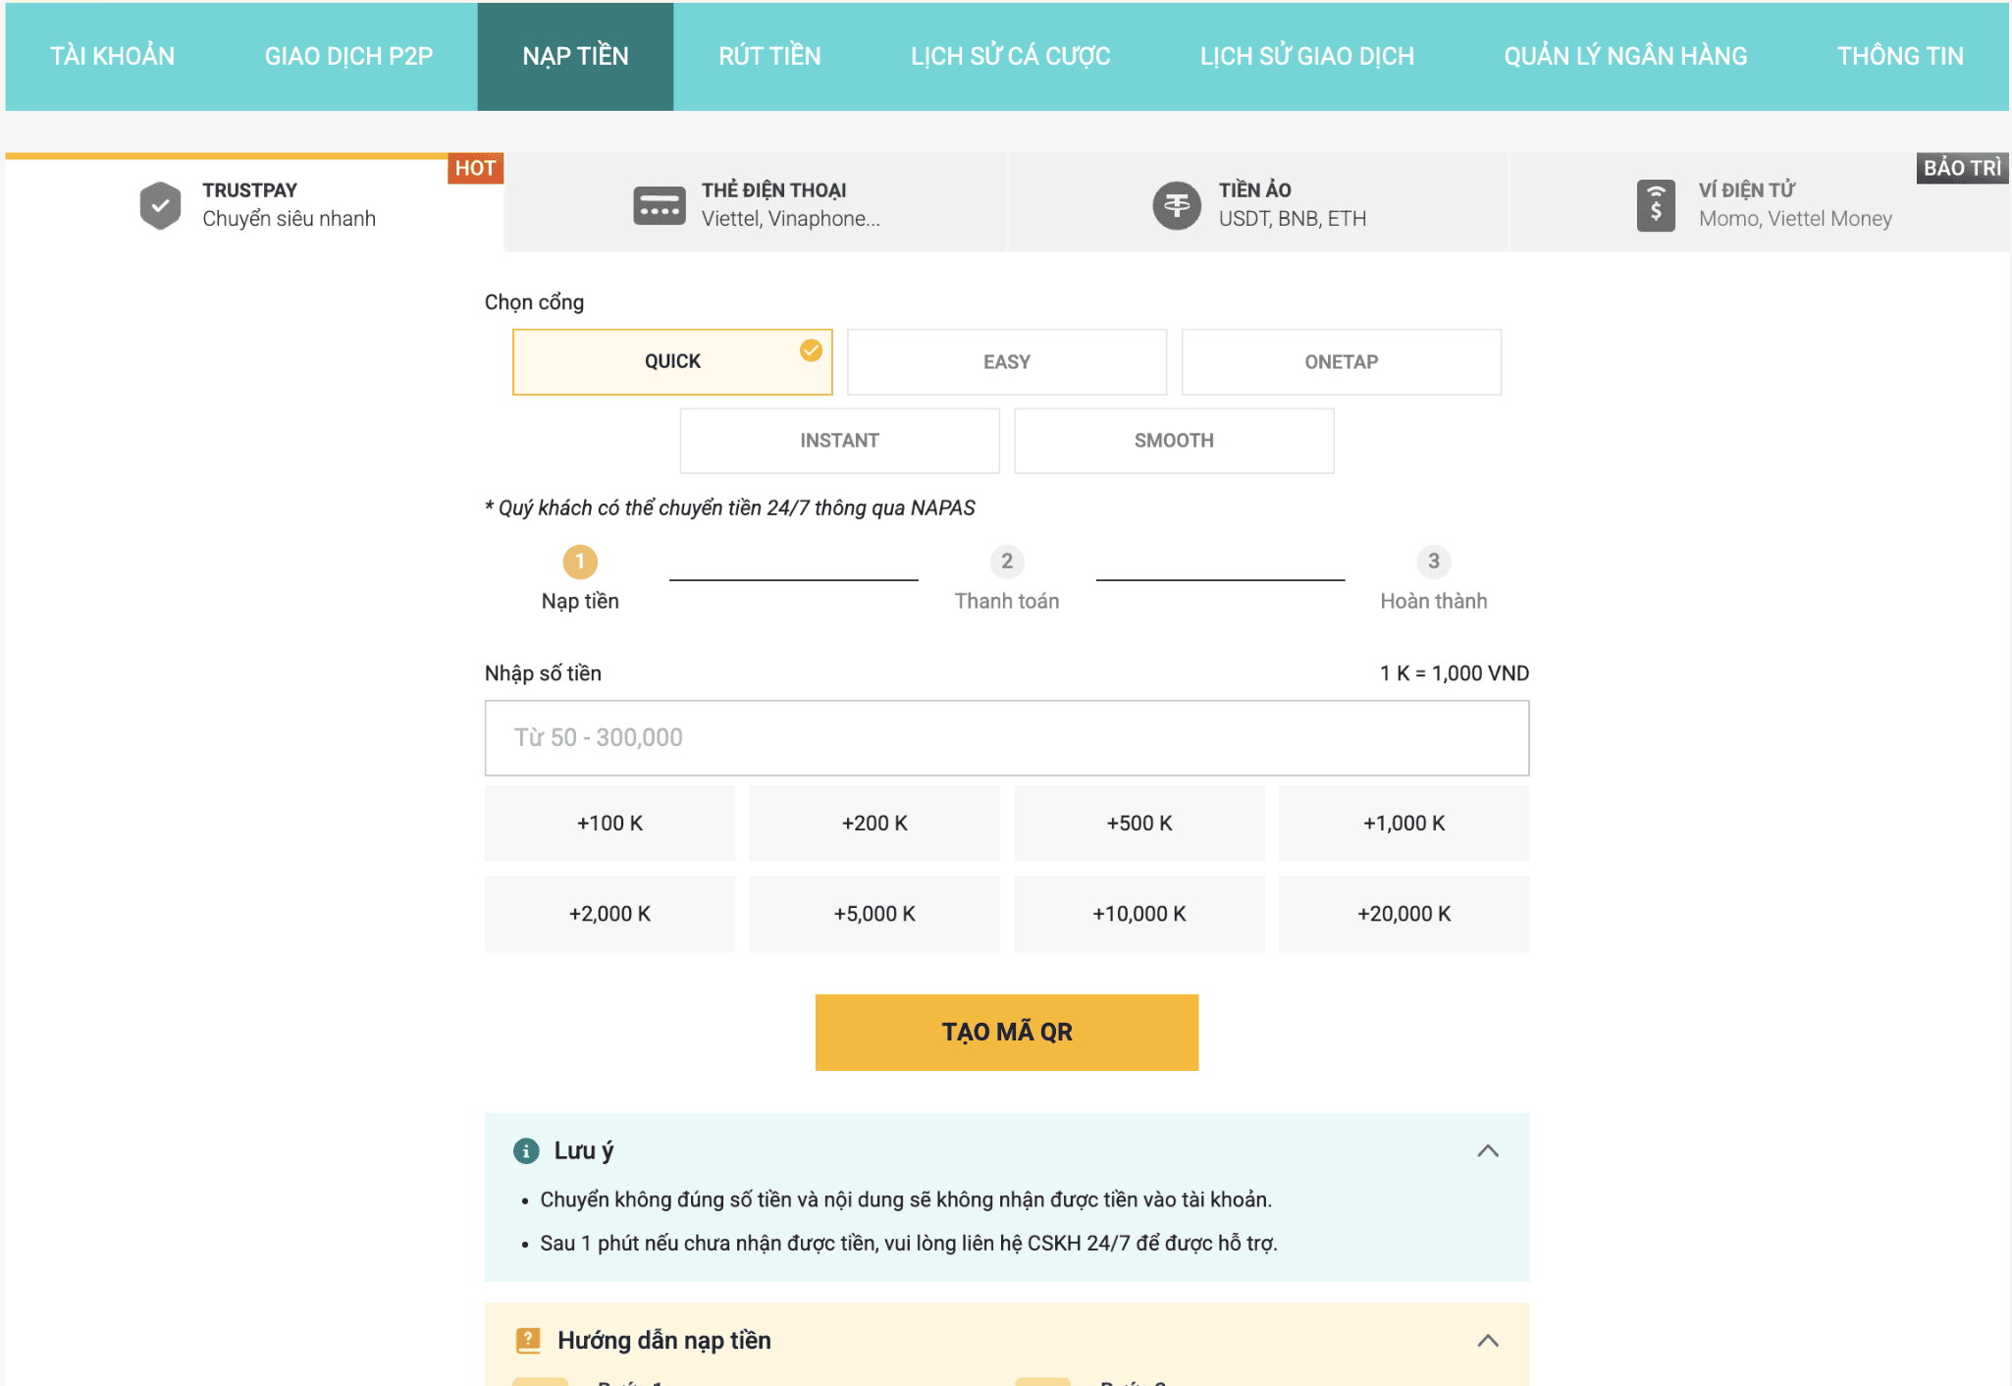Click the '1 K = 1,000 VND' text
This screenshot has width=2012, height=1386.
pos(1455,673)
